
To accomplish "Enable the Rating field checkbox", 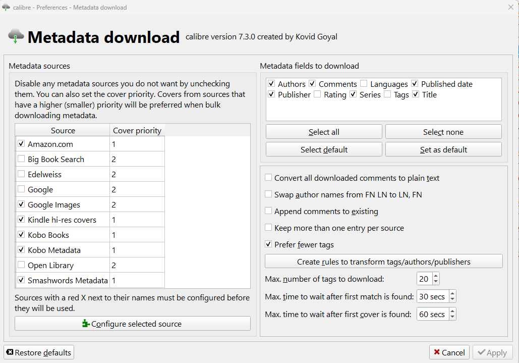I will pyautogui.click(x=317, y=94).
